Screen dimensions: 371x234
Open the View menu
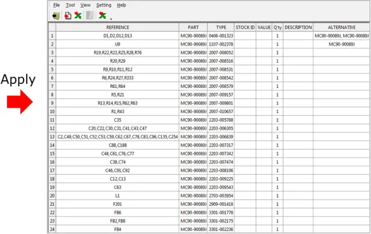(85, 5)
